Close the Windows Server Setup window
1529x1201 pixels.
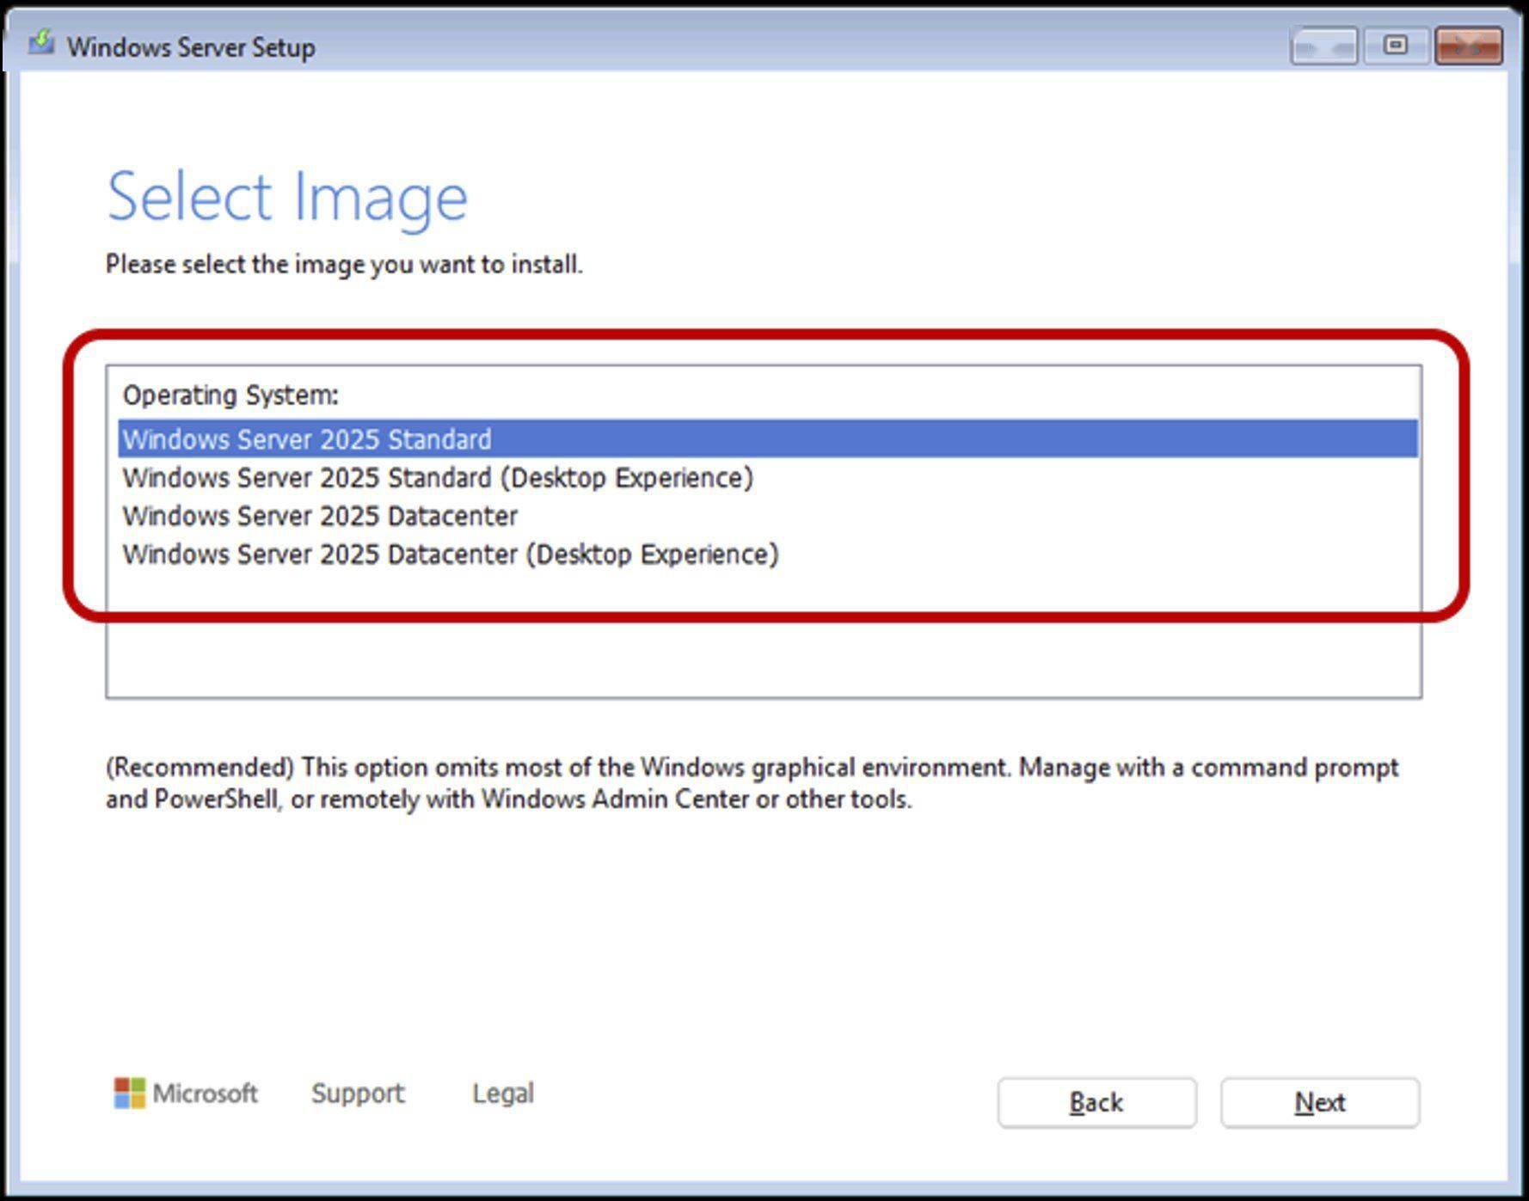click(x=1469, y=46)
